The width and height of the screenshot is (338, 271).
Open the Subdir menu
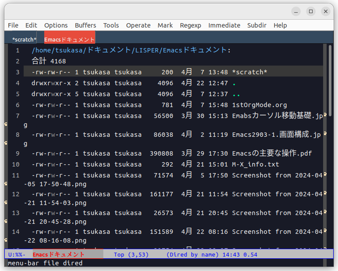coord(257,25)
